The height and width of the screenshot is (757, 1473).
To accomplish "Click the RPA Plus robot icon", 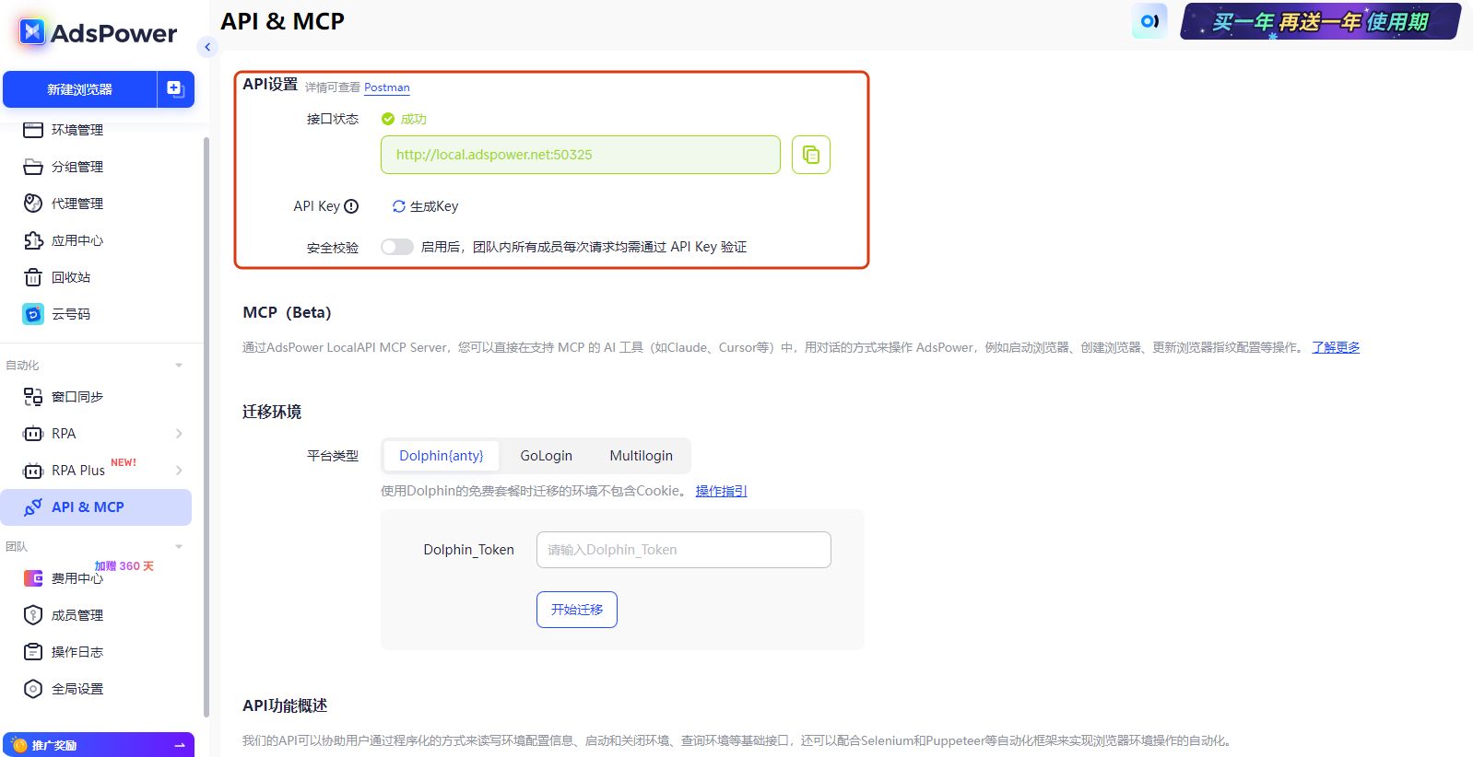I will (33, 471).
